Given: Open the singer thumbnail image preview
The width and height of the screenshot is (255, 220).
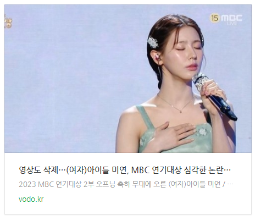Looking at the screenshot, I should pos(128,79).
